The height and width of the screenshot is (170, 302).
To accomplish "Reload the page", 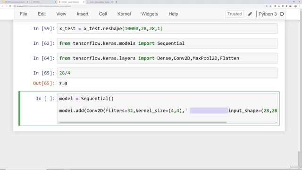I will click(10, 6).
